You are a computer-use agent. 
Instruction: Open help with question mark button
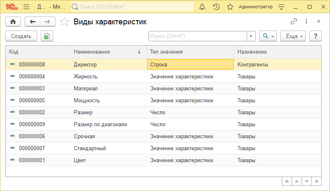pyautogui.click(x=316, y=36)
